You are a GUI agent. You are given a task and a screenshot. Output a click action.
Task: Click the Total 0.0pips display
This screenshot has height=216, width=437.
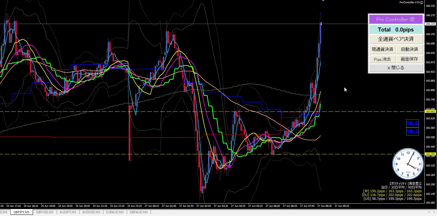[396, 30]
